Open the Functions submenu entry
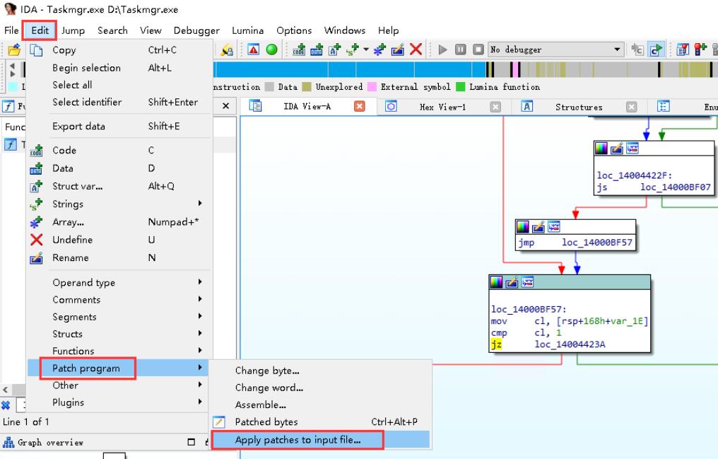The width and height of the screenshot is (718, 459). click(118, 351)
